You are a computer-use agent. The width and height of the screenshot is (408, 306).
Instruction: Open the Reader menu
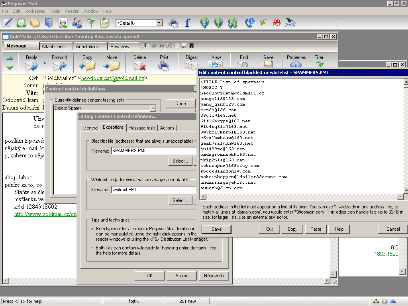point(72,11)
